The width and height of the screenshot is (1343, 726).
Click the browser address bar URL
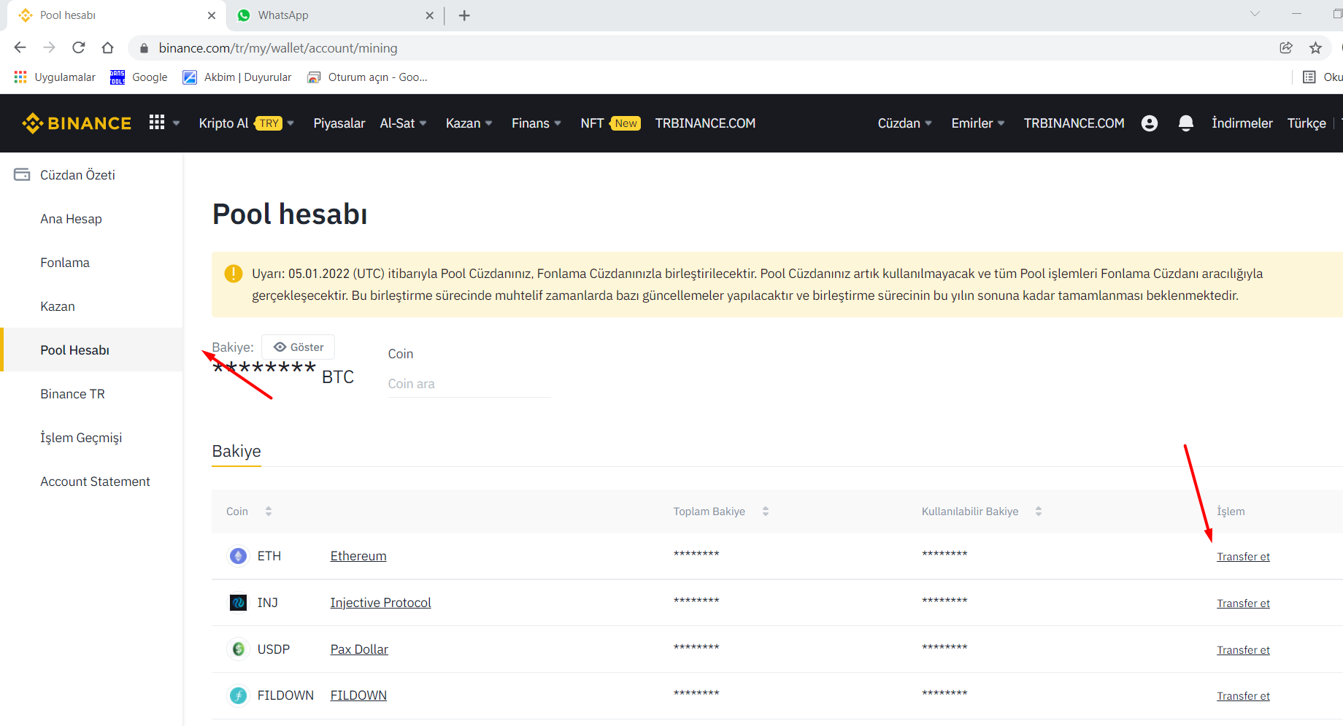(x=278, y=48)
